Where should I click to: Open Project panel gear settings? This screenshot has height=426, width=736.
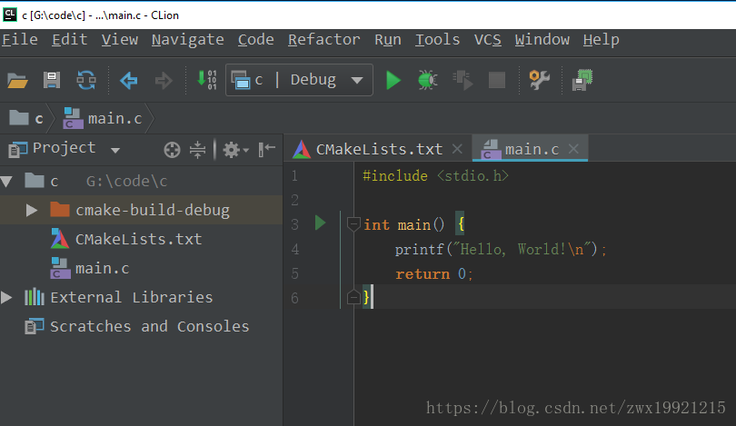[235, 150]
